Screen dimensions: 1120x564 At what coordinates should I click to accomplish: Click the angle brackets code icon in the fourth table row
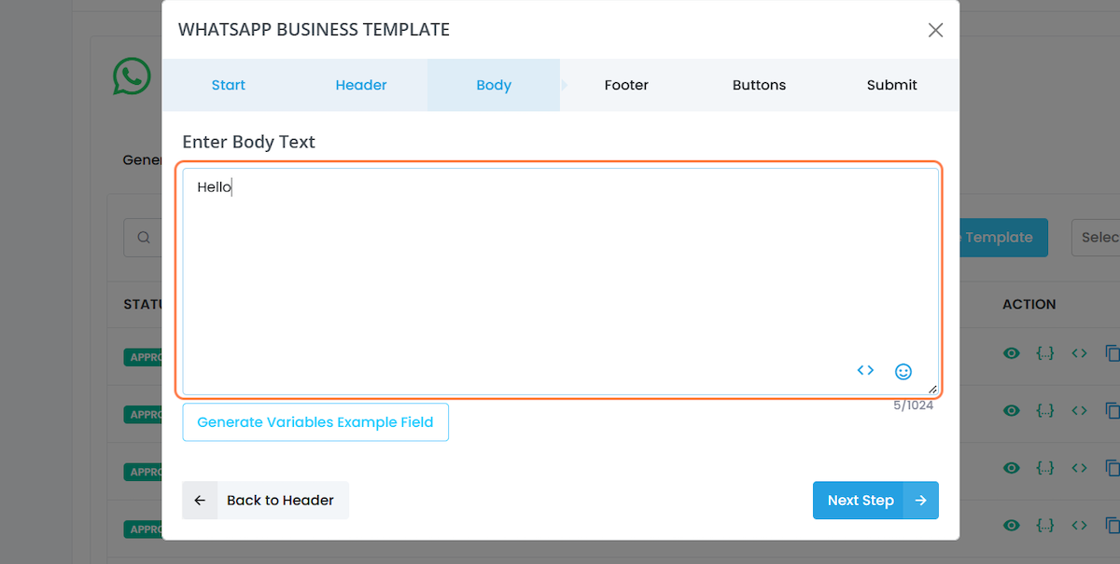point(1079,526)
